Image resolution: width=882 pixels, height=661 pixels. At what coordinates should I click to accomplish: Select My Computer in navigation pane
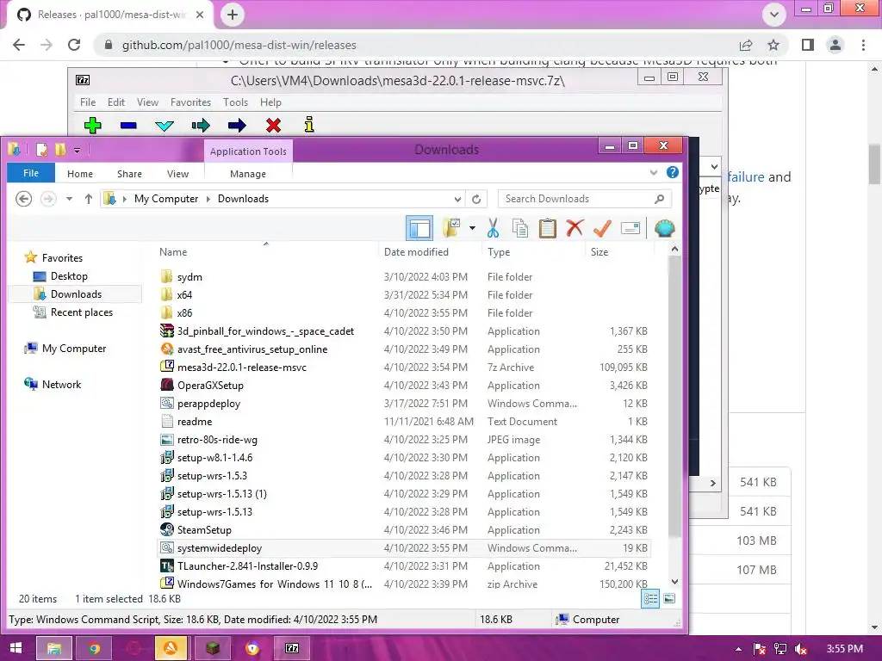[74, 349]
